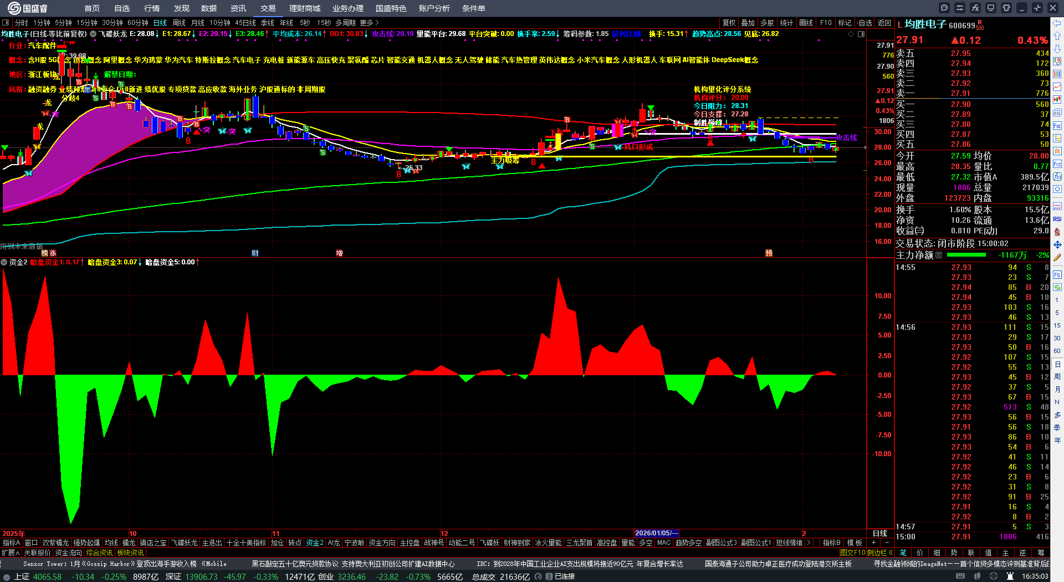Click the candlestick chart icon in right sidebar
1064x582 pixels.
click(x=1057, y=100)
